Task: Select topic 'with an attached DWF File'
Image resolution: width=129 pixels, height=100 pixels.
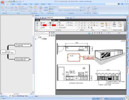Action: pyautogui.click(x=22, y=59)
